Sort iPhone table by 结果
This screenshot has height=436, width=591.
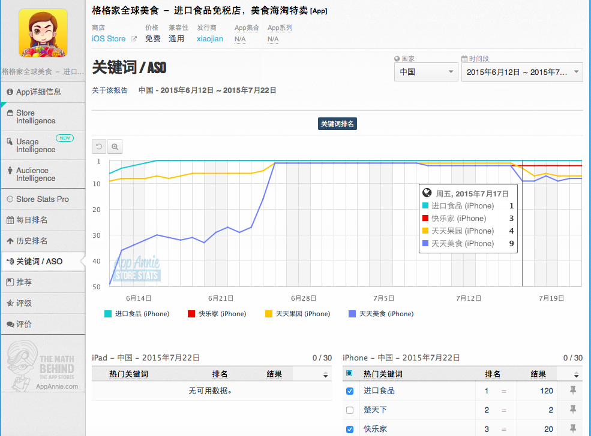538,374
